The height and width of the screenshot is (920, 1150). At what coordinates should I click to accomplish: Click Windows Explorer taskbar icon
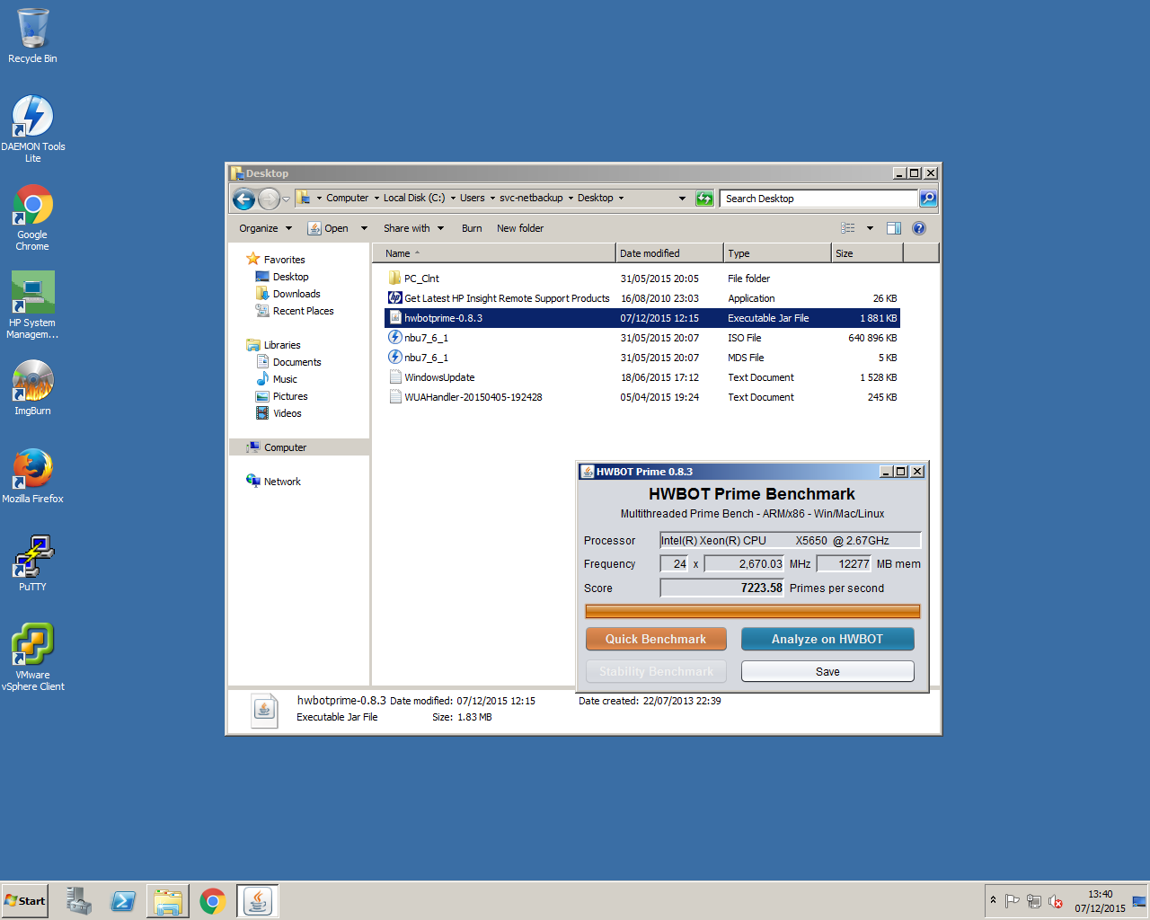(x=168, y=901)
